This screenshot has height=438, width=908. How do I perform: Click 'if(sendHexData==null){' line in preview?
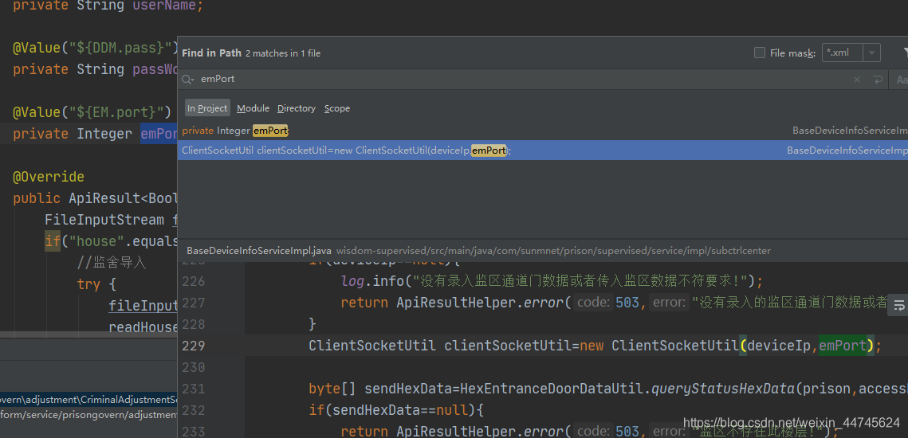396,410
